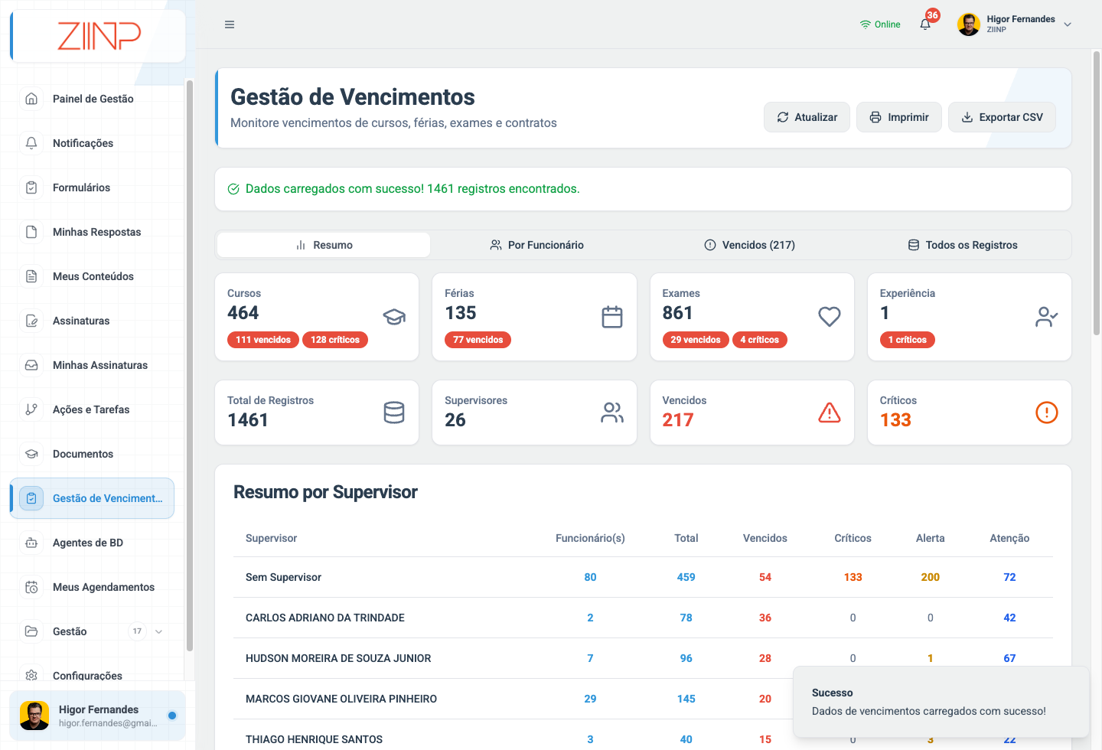Click the Assinaturas signature icon

[31, 321]
